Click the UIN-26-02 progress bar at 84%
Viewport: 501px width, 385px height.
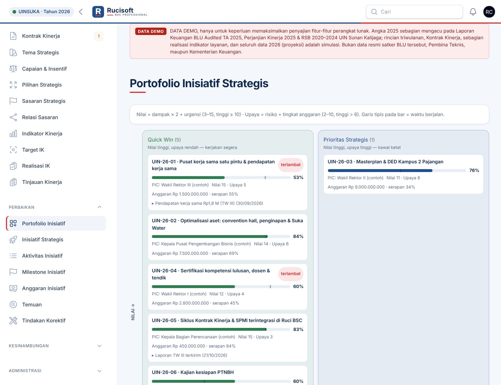(x=221, y=236)
